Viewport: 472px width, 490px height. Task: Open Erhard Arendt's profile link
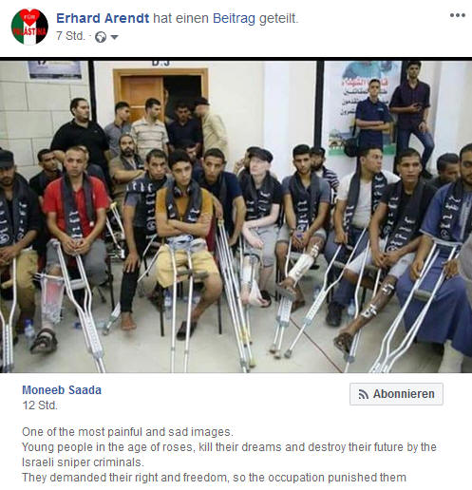click(103, 18)
